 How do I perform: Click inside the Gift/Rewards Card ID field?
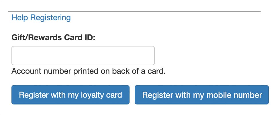click(83, 56)
